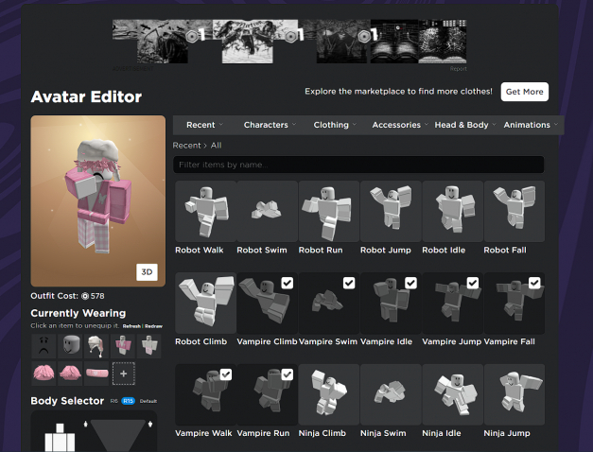
Task: Unequip the sad face item
Action: tap(43, 346)
